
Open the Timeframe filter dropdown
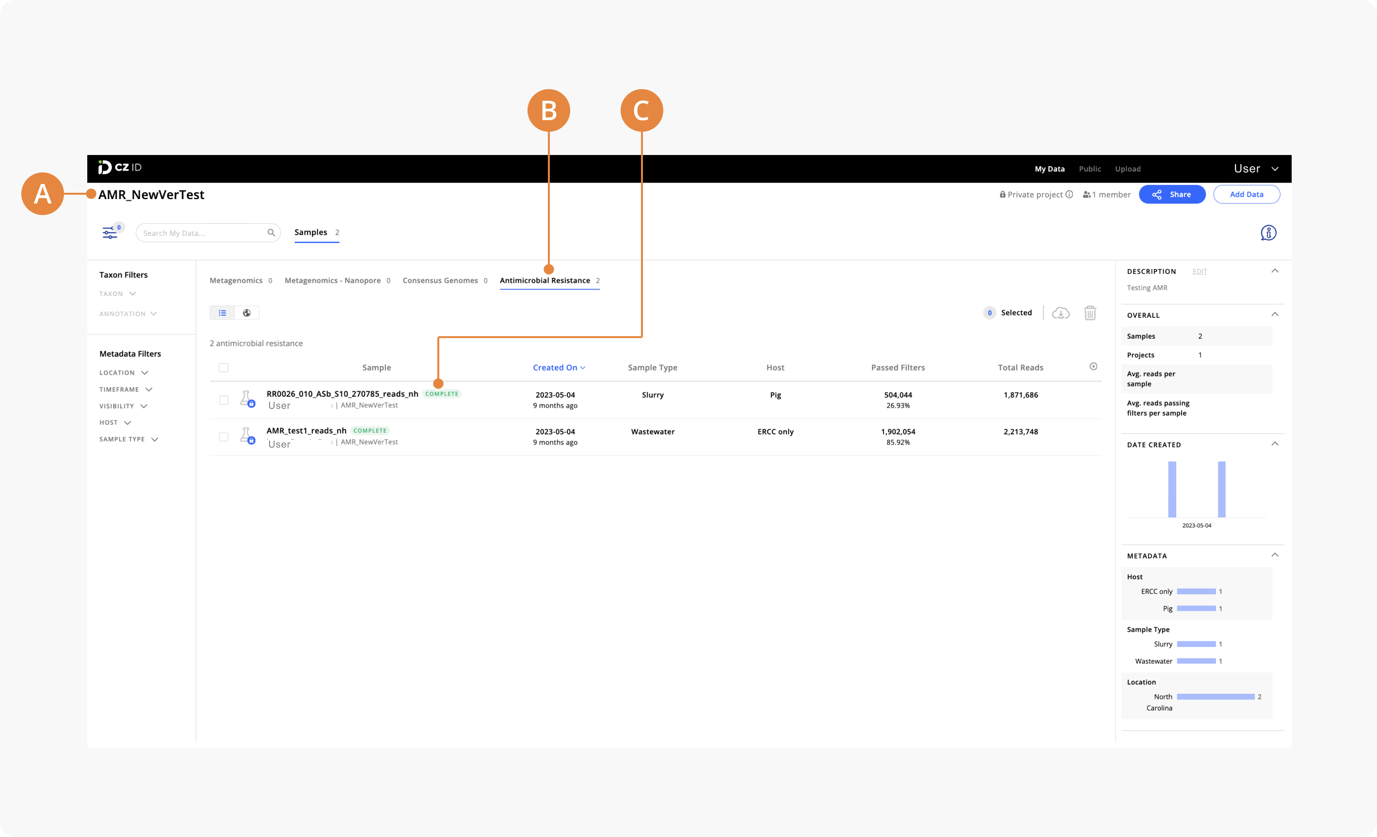[126, 389]
